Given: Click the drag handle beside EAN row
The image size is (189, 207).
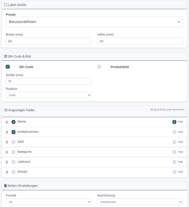Looking at the screenshot, I should [x=7, y=142].
